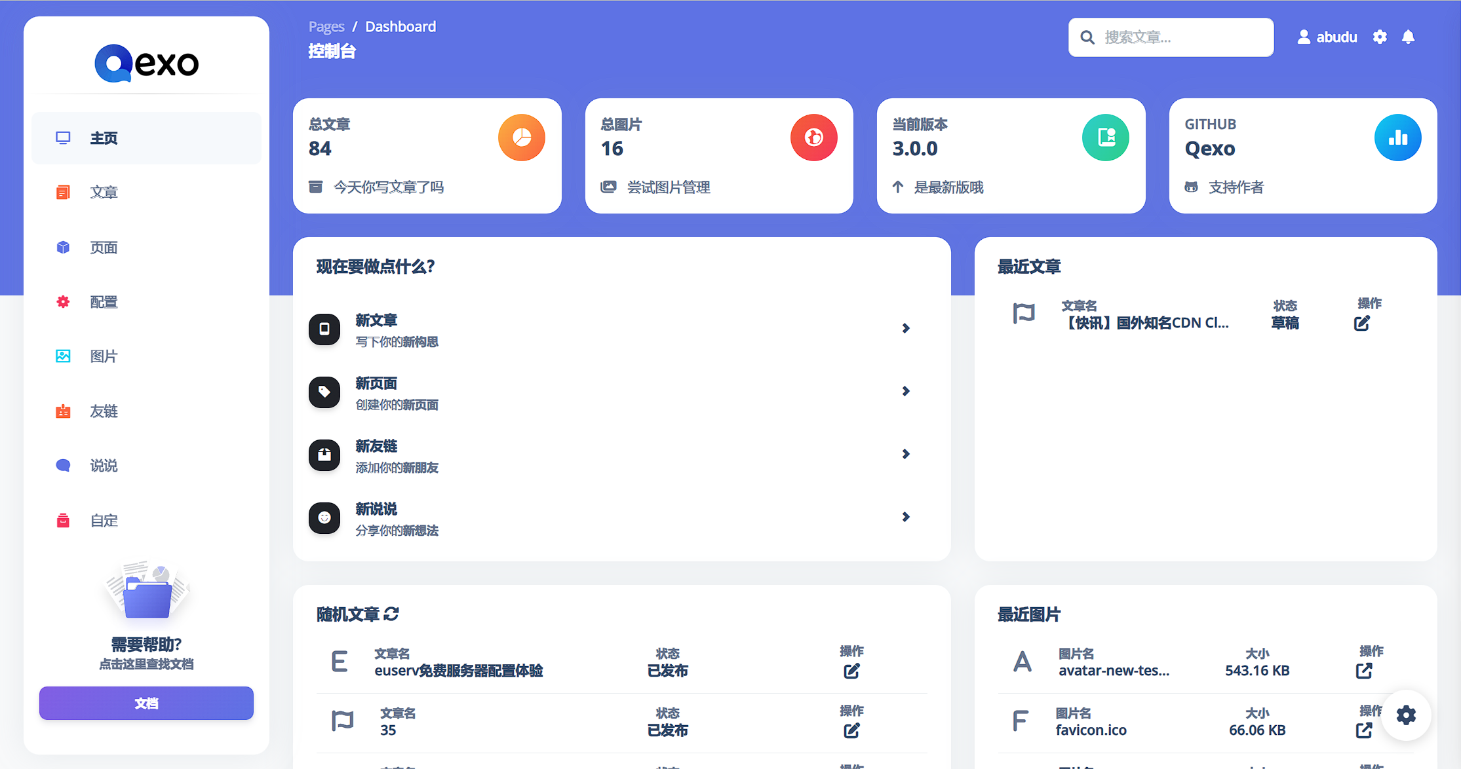Expand the 新文章 action row
The image size is (1461, 769).
coord(906,328)
